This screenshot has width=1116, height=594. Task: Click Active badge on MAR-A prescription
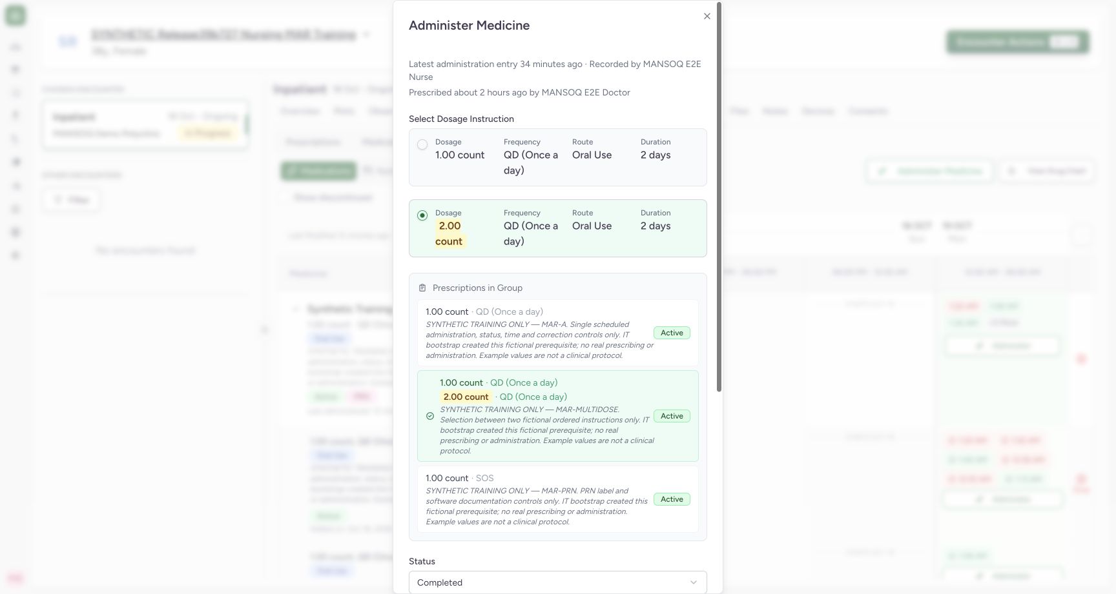pyautogui.click(x=672, y=333)
